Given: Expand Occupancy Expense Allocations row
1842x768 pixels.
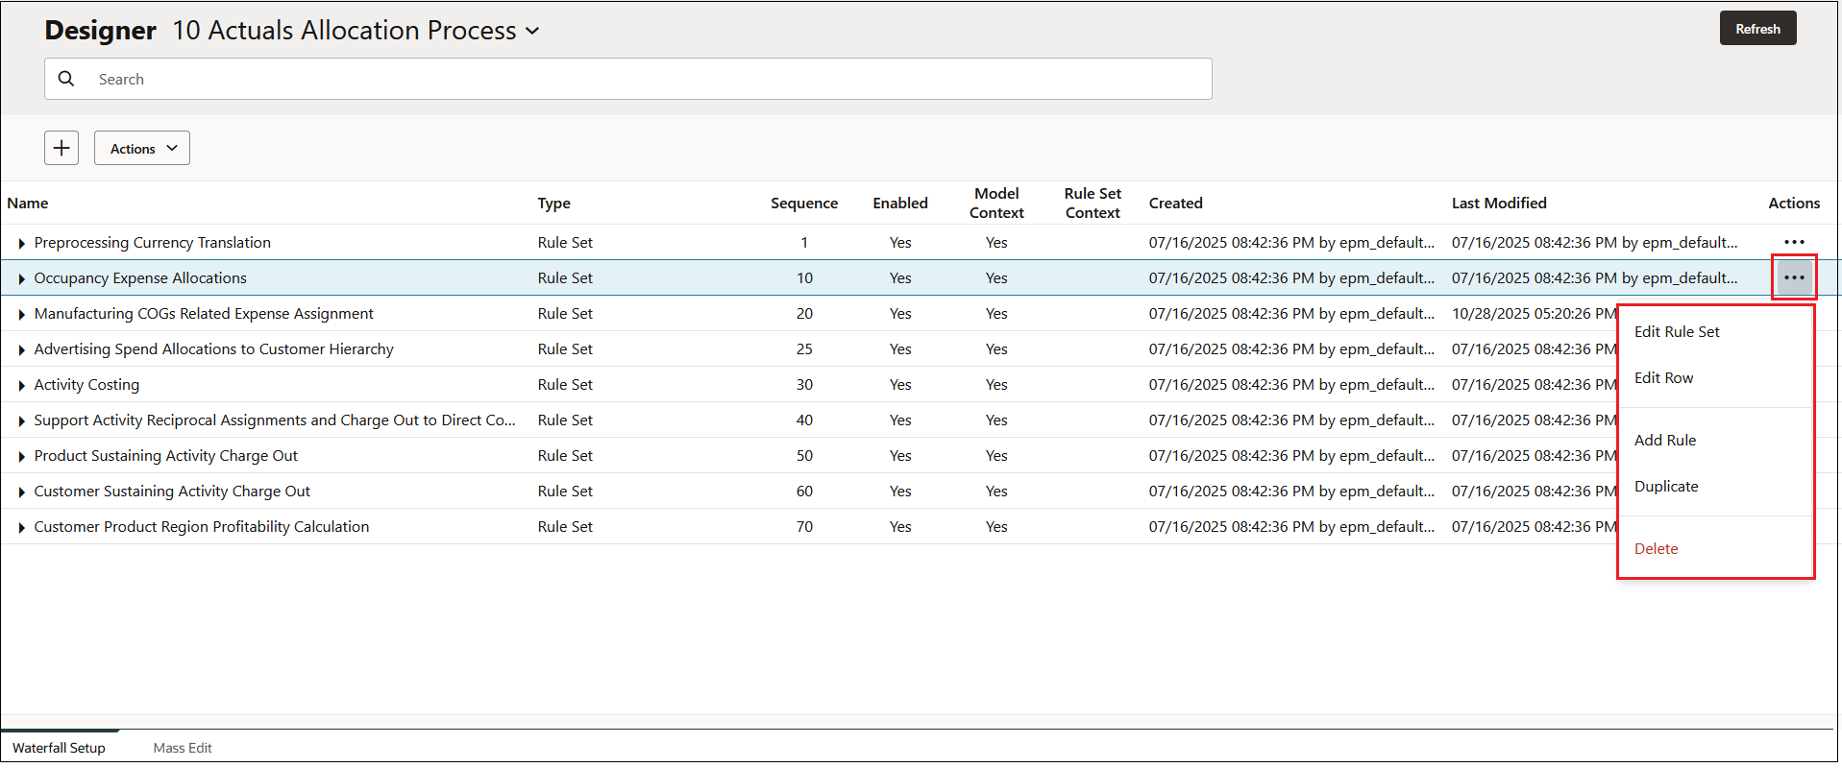Looking at the screenshot, I should pos(21,278).
